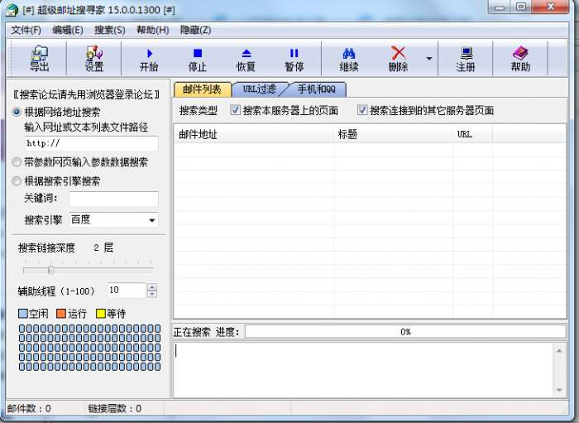This screenshot has height=423, width=579.
Task: Open the 帮助(H) menu
Action: click(x=152, y=30)
